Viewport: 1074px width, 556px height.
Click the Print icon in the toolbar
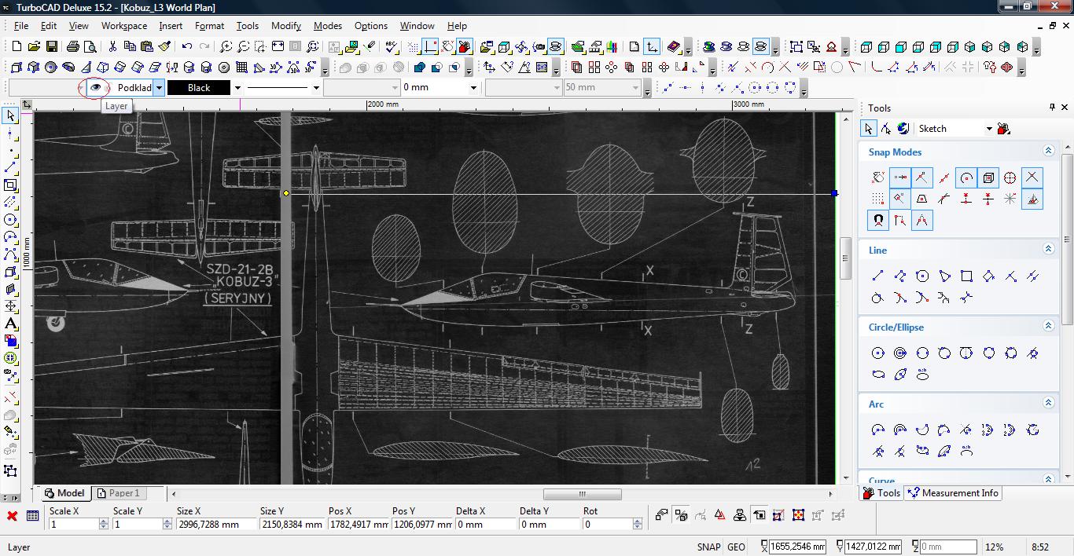coord(72,47)
